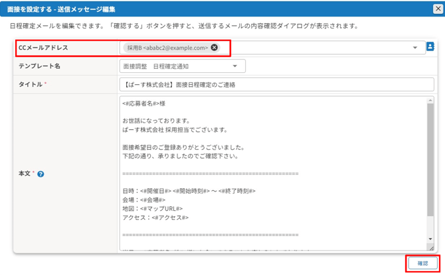445x275 pixels.
Task: Click the body line starting with 日時：
Action: pyautogui.click(x=189, y=191)
